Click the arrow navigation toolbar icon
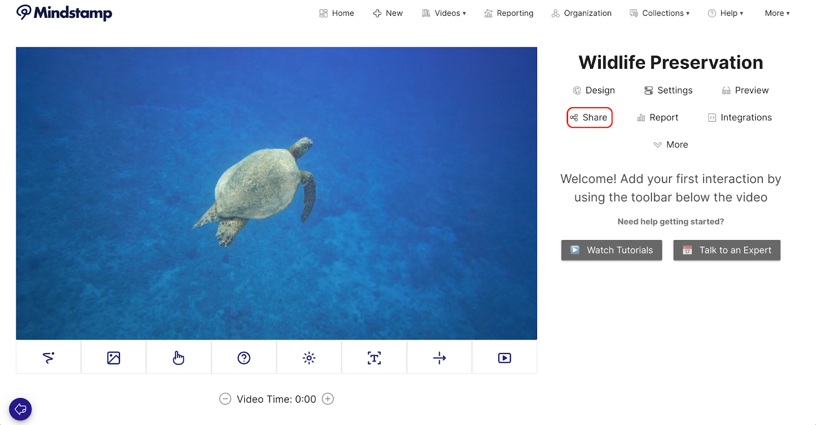816x425 pixels. coord(439,358)
